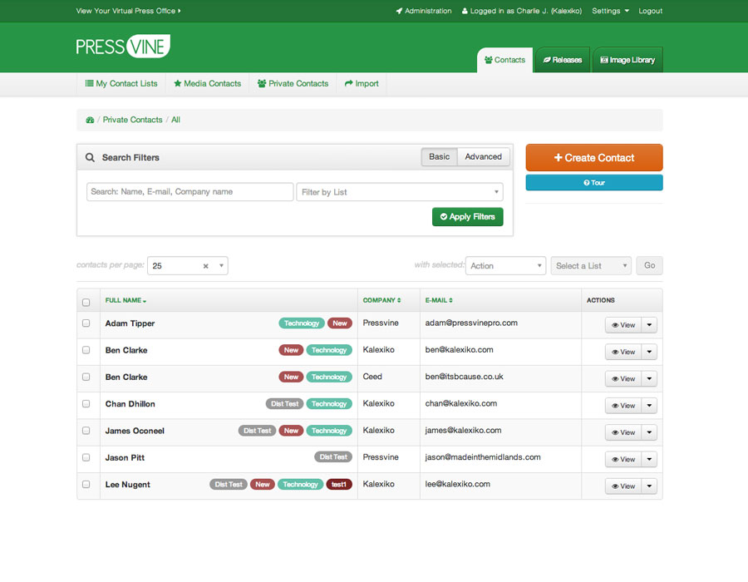Open My Contact Lists
The height and width of the screenshot is (582, 748).
pos(121,84)
